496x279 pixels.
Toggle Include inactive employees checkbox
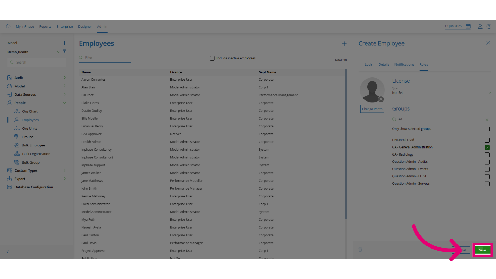(212, 58)
